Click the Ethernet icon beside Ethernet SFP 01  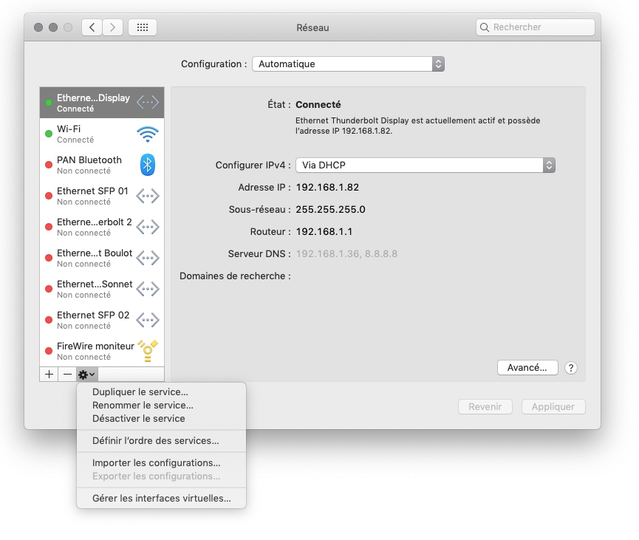(x=148, y=196)
